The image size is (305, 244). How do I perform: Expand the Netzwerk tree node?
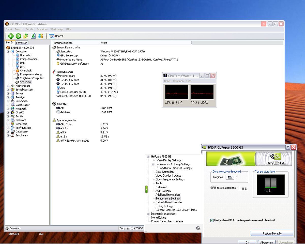point(8,109)
